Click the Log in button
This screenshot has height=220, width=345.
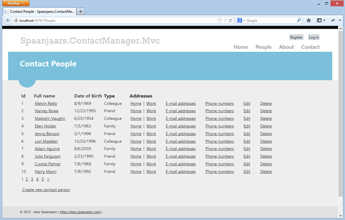[x=313, y=37]
